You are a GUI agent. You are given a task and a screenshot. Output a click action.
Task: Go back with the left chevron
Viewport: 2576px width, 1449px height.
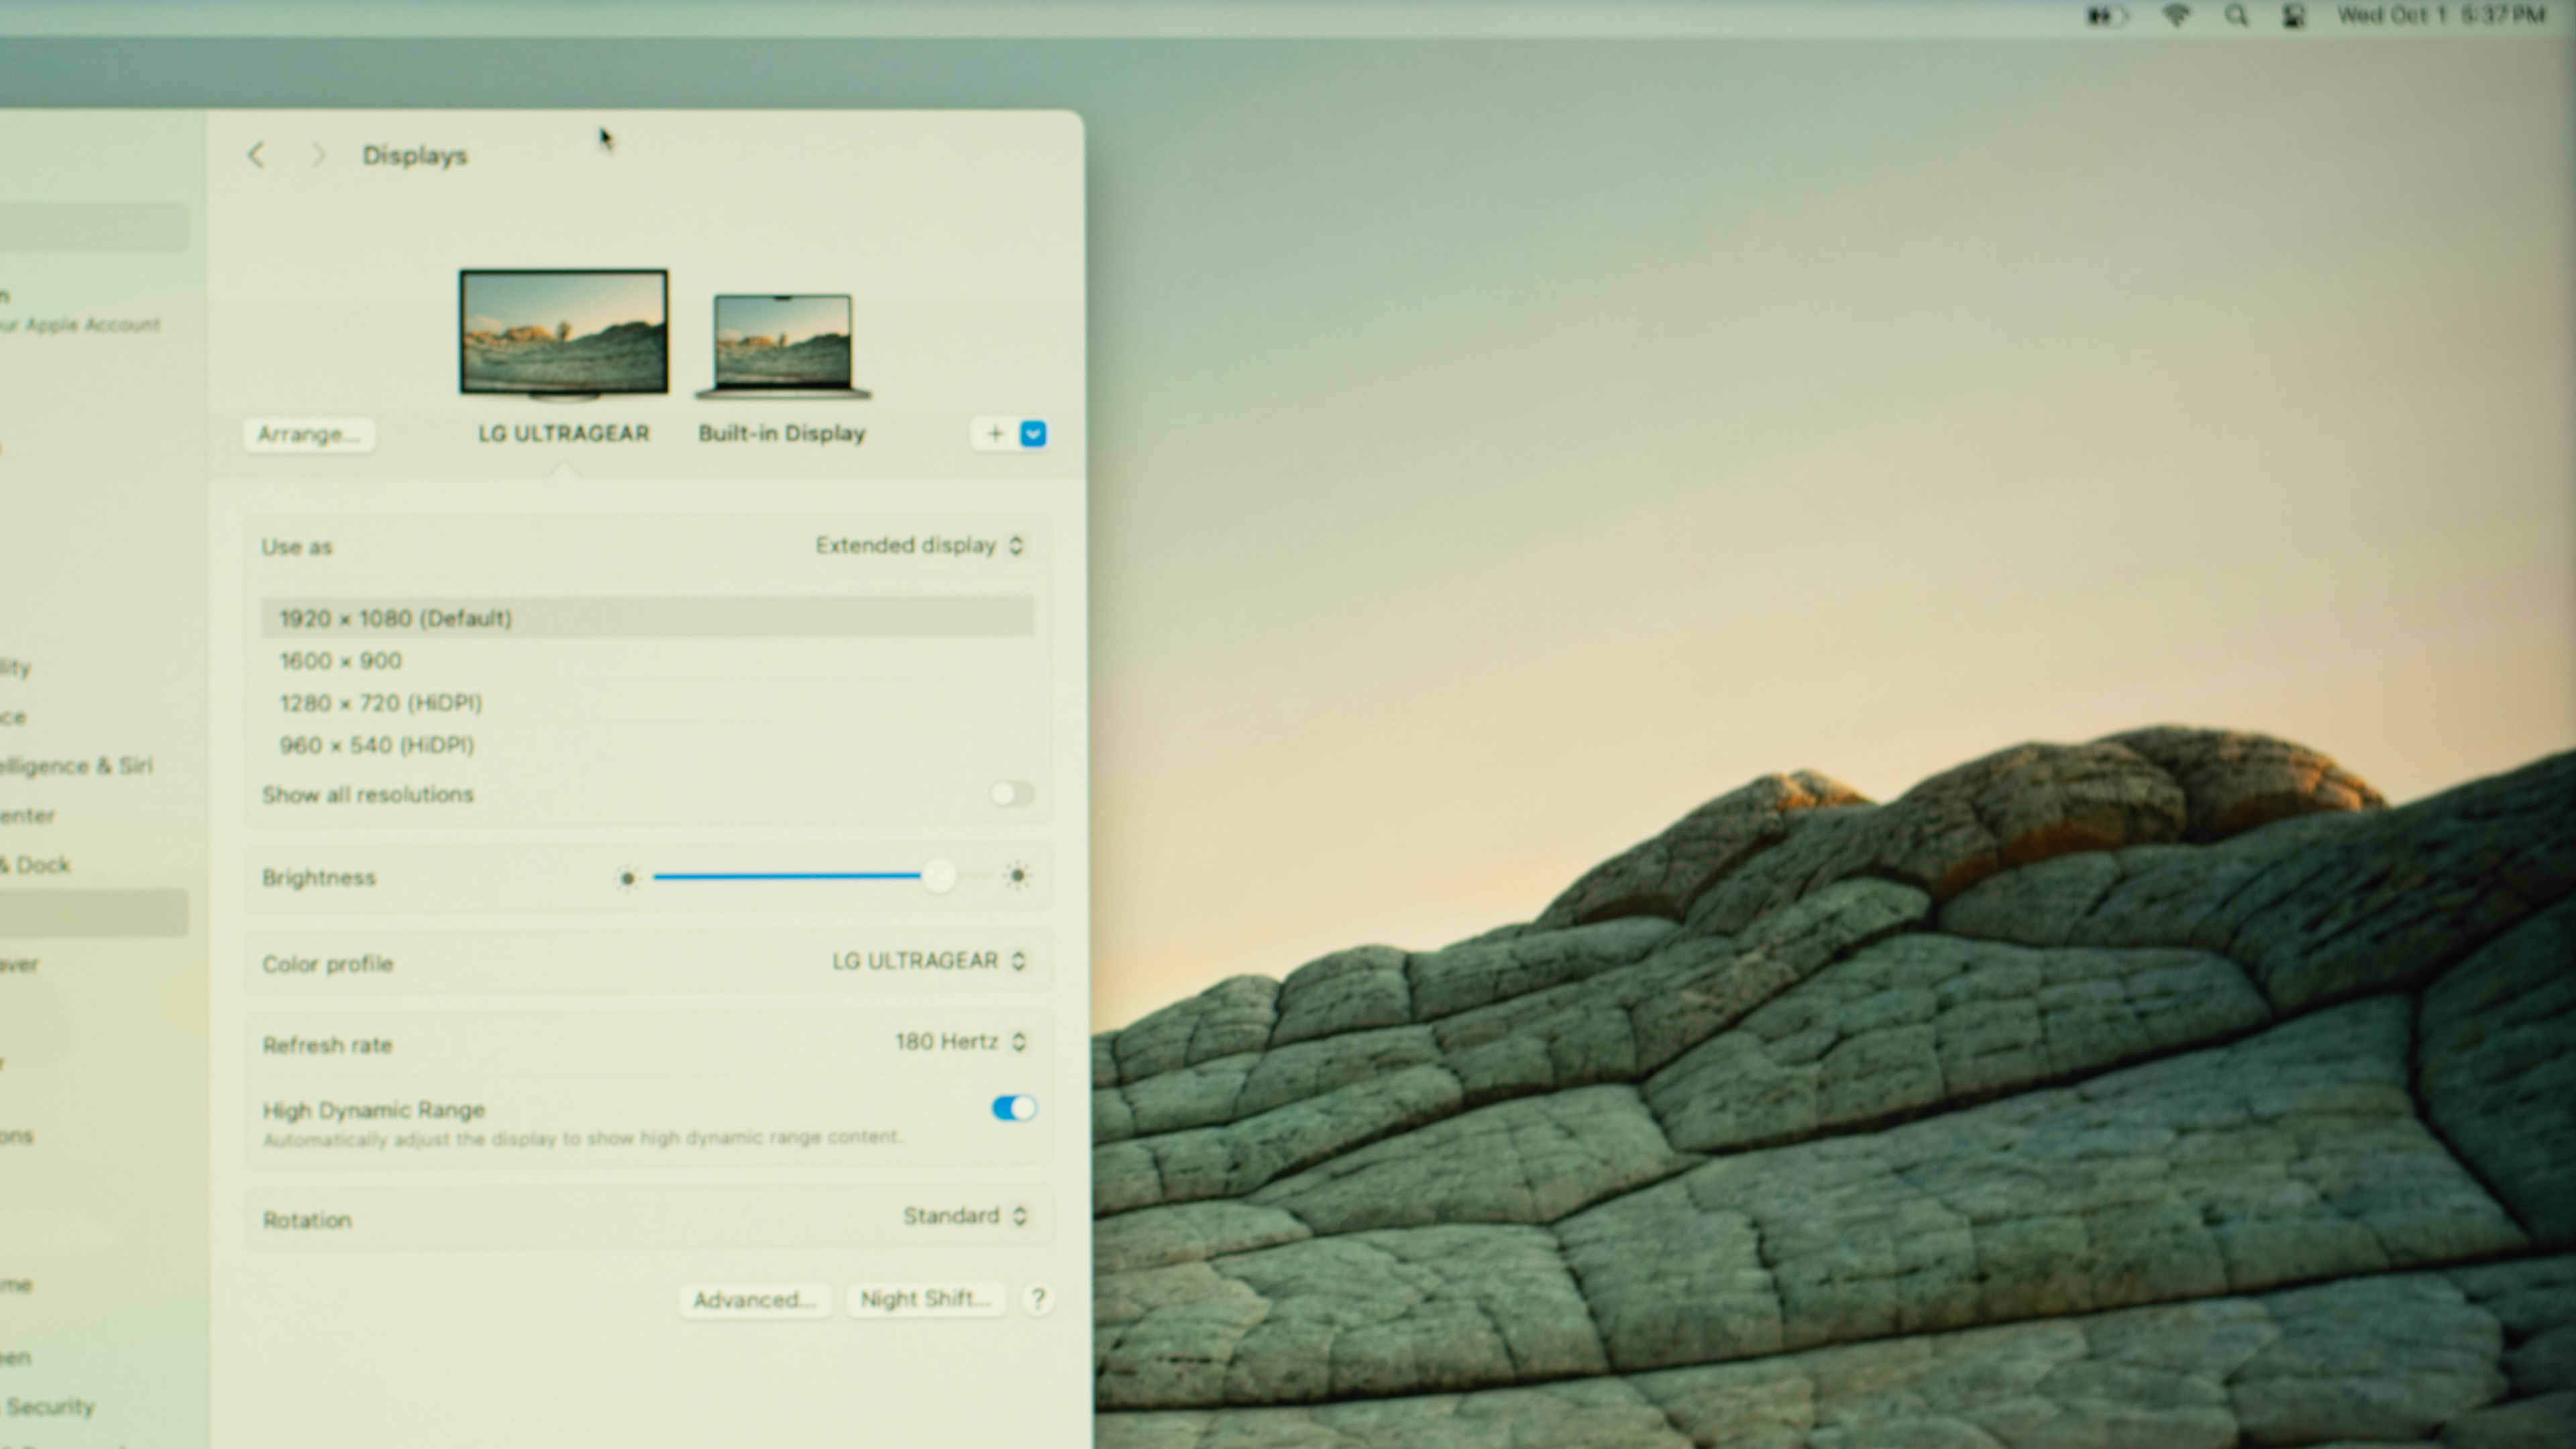coord(257,155)
